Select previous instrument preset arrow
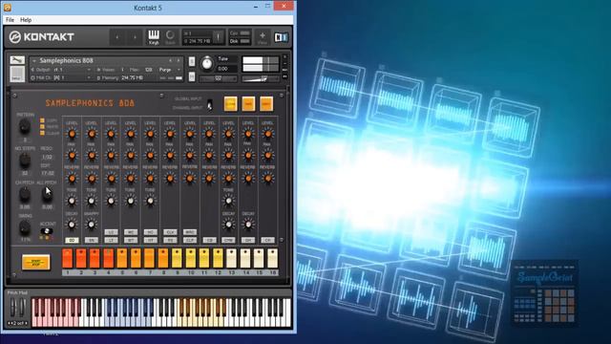Screen dimensions: 611x344 point(170,60)
